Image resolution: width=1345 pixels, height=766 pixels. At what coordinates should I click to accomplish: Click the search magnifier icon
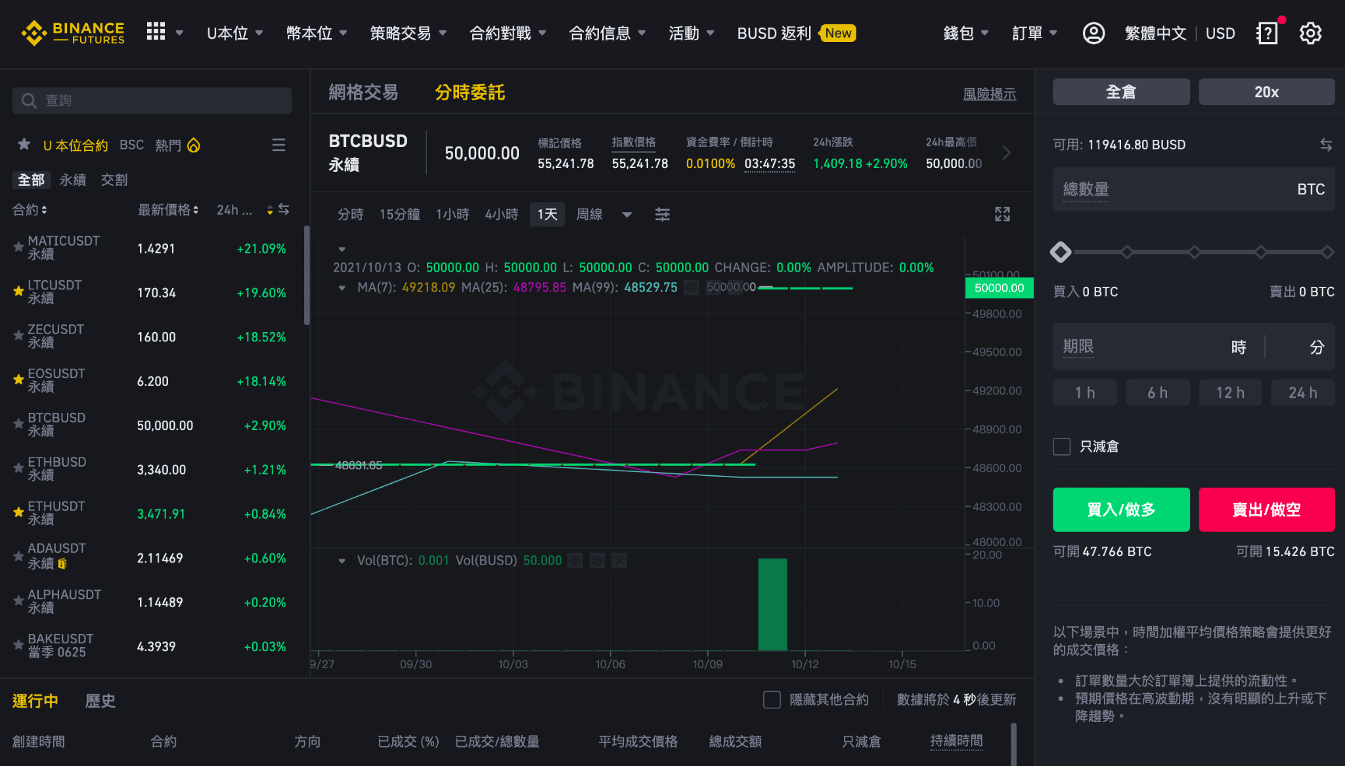29,100
